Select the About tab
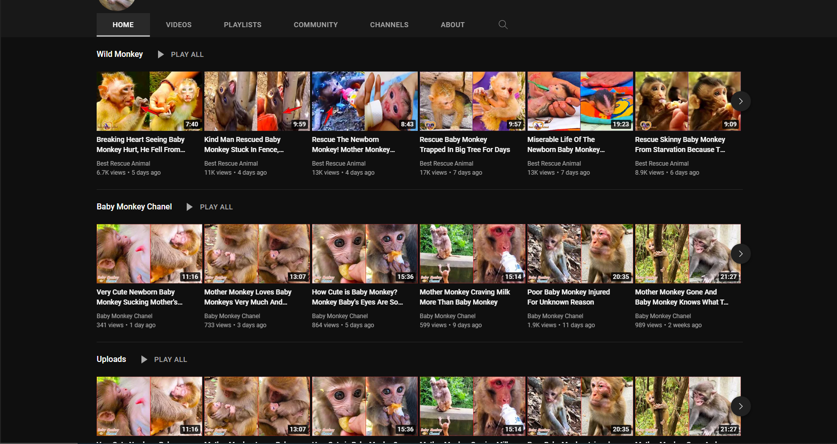 [x=452, y=25]
